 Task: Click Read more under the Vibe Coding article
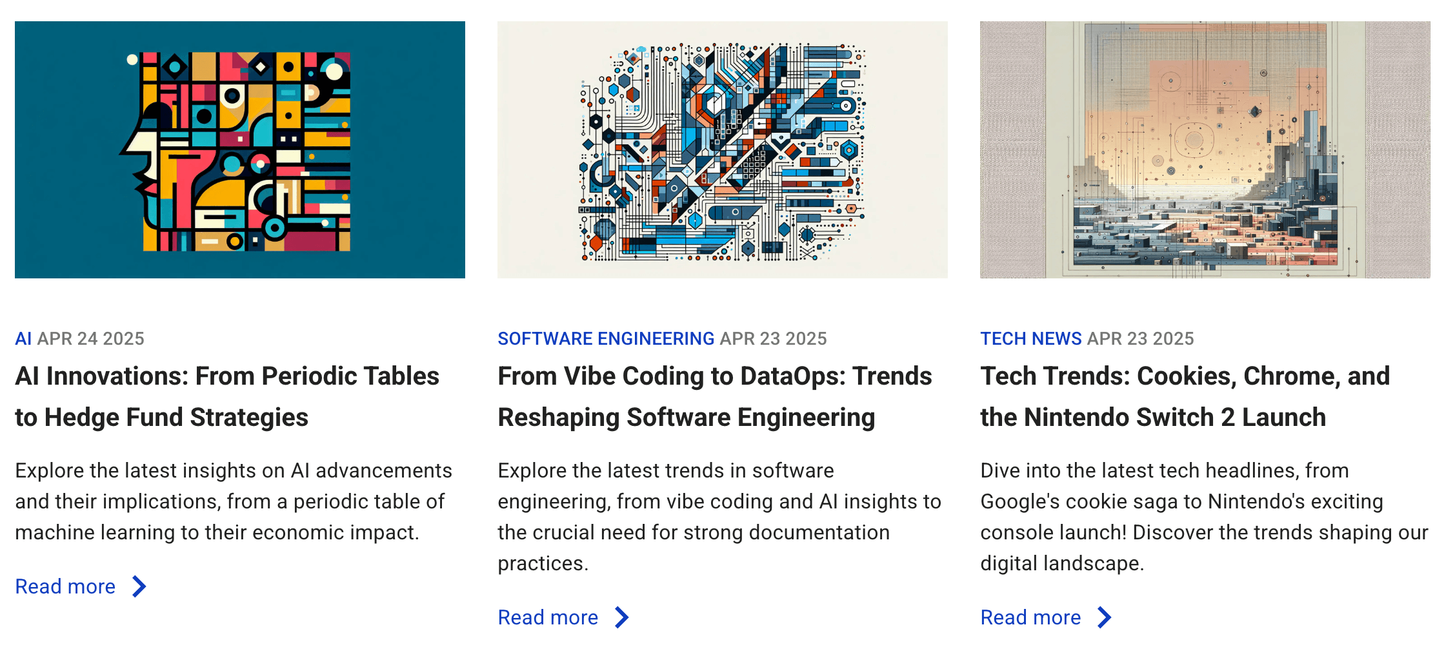coord(548,617)
